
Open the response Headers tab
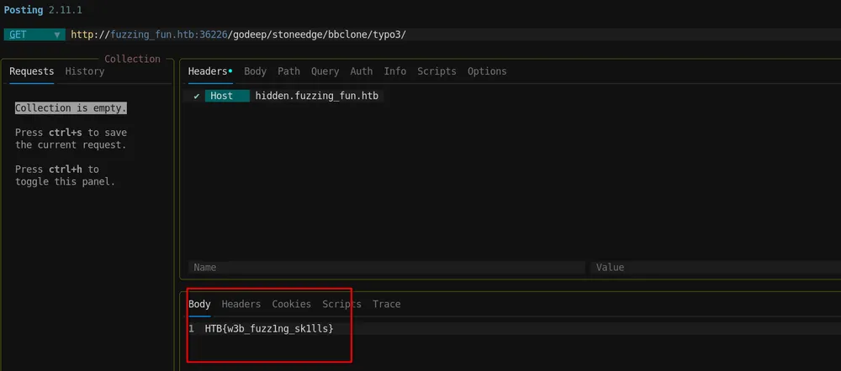coord(241,304)
